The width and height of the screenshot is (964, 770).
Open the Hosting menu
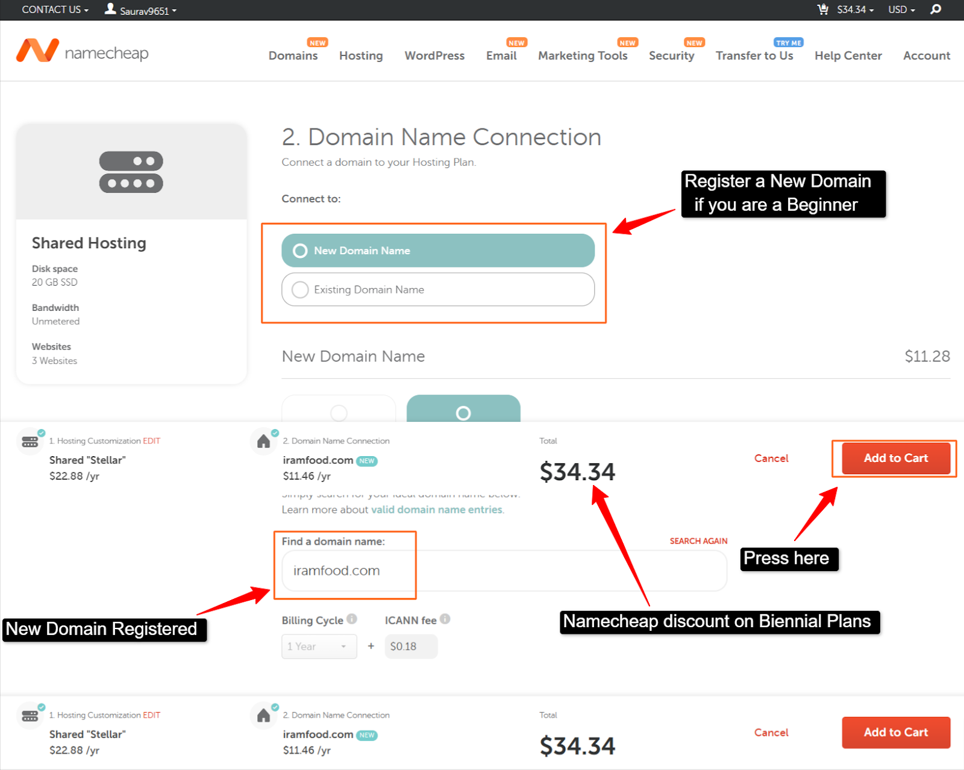[361, 55]
